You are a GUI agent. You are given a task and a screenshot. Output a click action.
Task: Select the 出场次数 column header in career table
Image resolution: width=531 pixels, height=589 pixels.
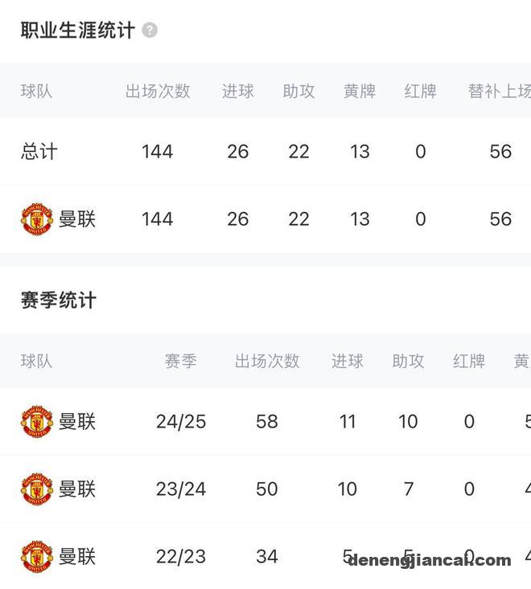(x=158, y=92)
